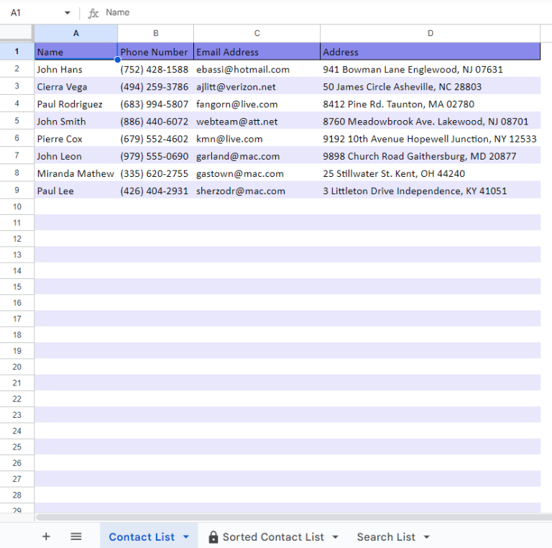Select email sherzodr@mac.com
The image size is (552, 548).
tap(257, 190)
